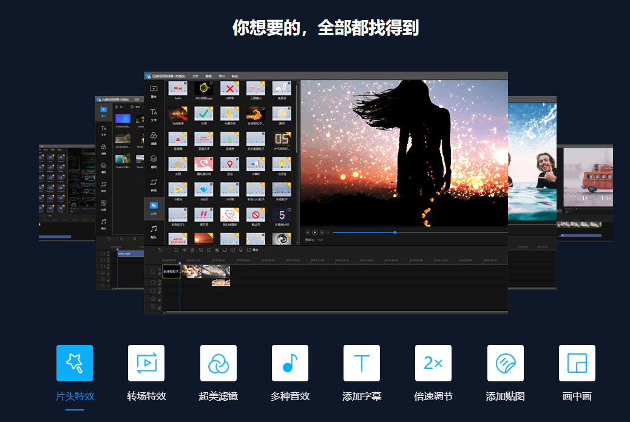Show the 多种音效 music note feature
The height and width of the screenshot is (422, 630).
pyautogui.click(x=290, y=373)
